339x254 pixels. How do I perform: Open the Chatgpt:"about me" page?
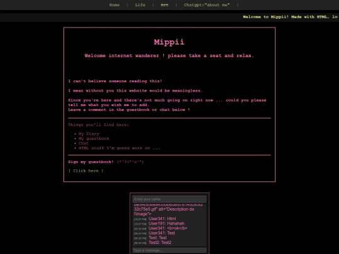click(207, 5)
